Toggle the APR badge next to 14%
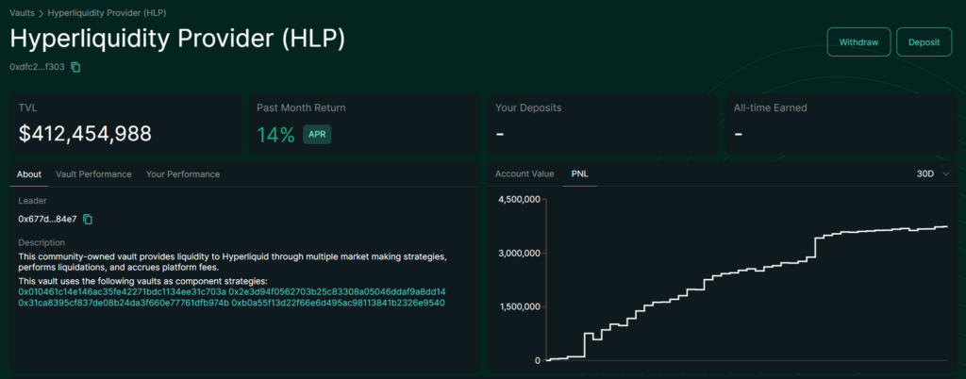Viewport: 966px width, 379px height. coord(317,134)
